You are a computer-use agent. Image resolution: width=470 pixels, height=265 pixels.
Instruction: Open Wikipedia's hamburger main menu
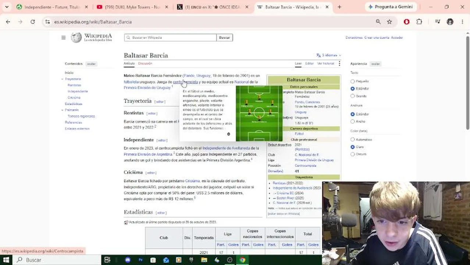(x=63, y=38)
